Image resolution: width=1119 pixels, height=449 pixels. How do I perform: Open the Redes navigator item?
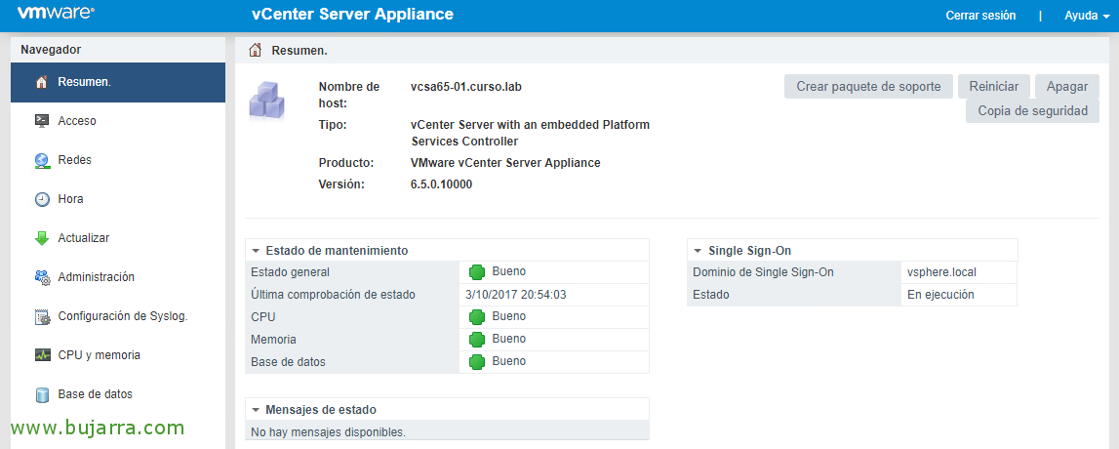pos(118,160)
